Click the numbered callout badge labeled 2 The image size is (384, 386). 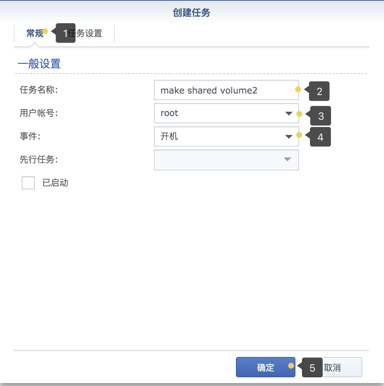319,91
